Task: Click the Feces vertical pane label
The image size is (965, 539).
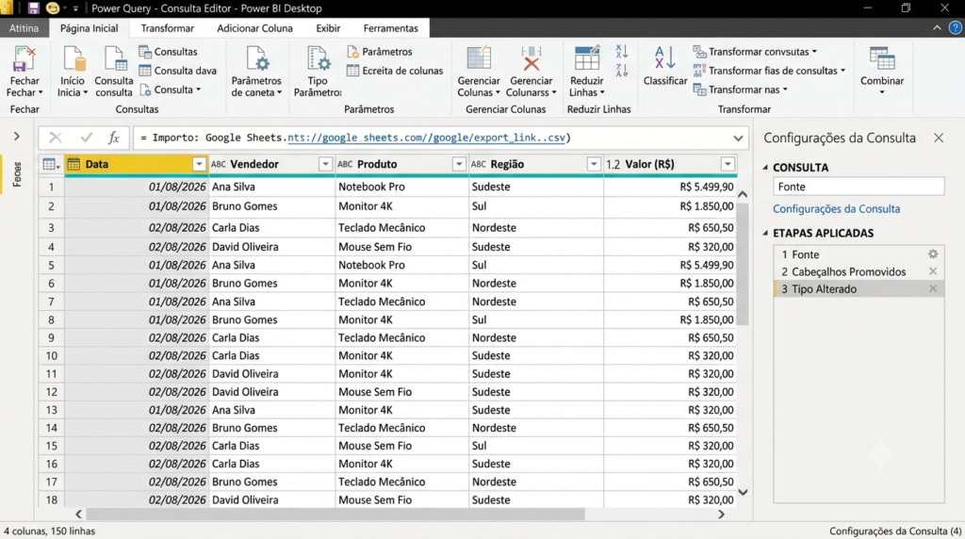Action: (x=17, y=174)
